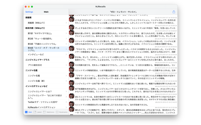Click avatar of tweet posted 21:52:46
Image resolution: width=201 pixels, height=125 pixels.
click(71, 109)
